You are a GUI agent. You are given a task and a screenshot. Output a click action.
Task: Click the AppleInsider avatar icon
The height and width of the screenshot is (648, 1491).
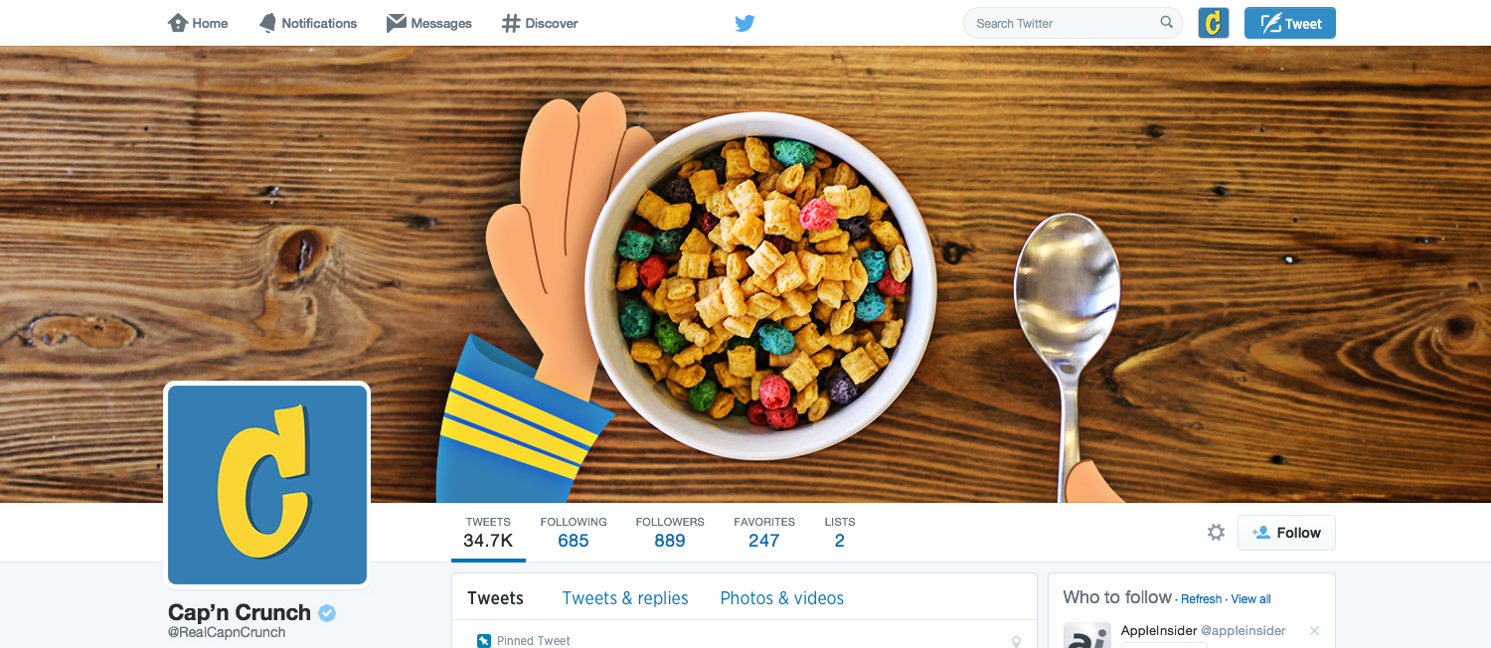point(1087,636)
